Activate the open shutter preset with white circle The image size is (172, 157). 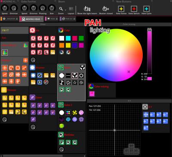coord(33,75)
